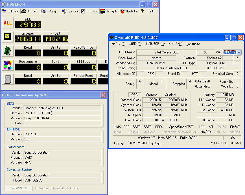Click the Internal Clock current value 2000.15
This screenshot has width=245, height=195.
[x=152, y=100]
